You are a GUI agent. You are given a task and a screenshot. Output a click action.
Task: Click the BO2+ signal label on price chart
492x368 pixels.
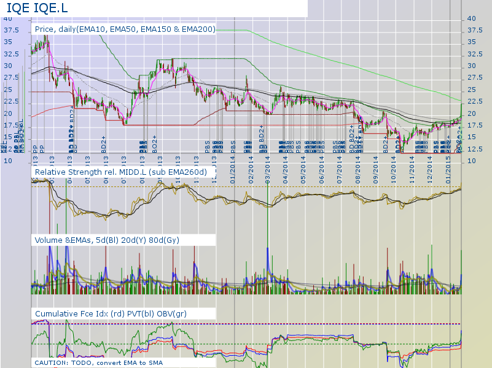point(154,144)
